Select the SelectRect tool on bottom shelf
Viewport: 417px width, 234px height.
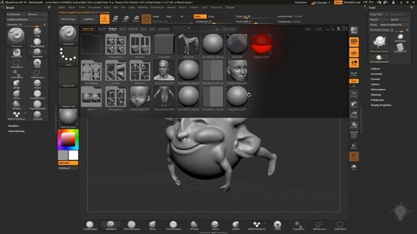340,226
